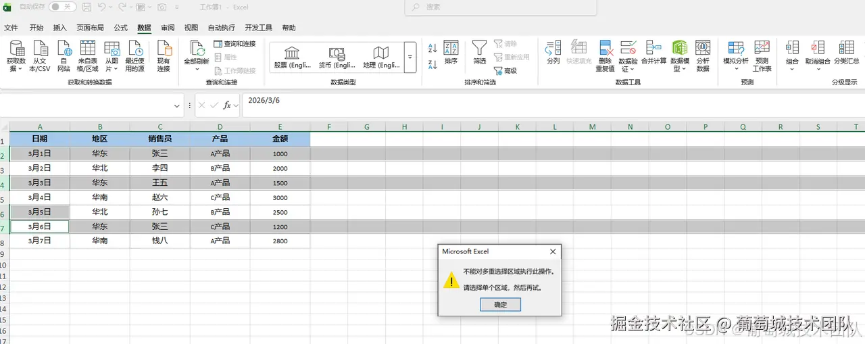Click 现有连接 existing connections icon
This screenshot has width=865, height=344.
164,56
